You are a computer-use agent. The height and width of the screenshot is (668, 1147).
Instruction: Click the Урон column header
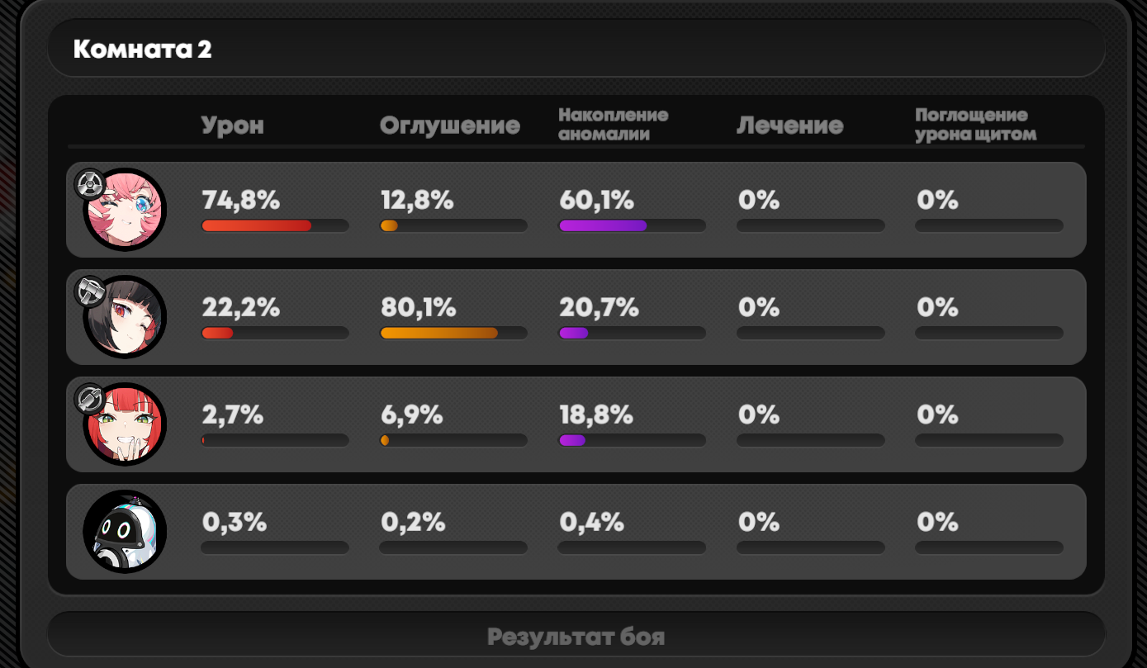233,126
